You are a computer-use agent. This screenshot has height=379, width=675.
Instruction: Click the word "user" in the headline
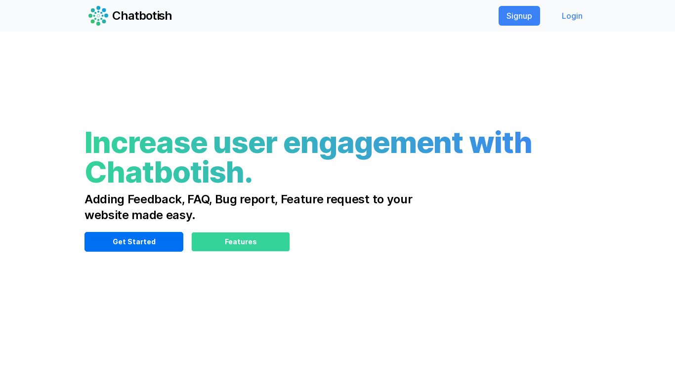(x=245, y=143)
